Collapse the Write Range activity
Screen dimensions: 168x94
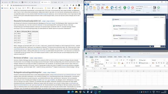click(x=137, y=36)
